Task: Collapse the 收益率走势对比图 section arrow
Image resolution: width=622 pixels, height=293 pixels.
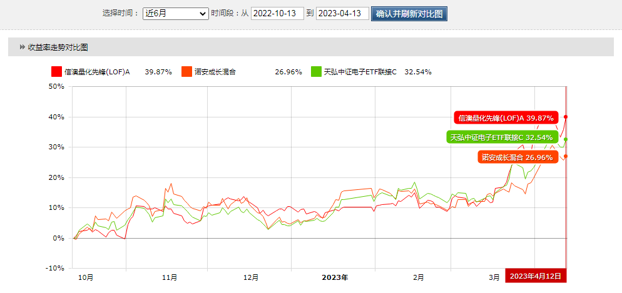Action: point(23,47)
